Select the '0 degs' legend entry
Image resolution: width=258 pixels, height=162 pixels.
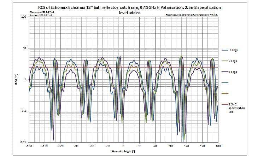pos(229,61)
